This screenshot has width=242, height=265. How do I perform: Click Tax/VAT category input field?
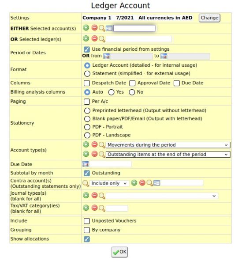(x=117, y=208)
